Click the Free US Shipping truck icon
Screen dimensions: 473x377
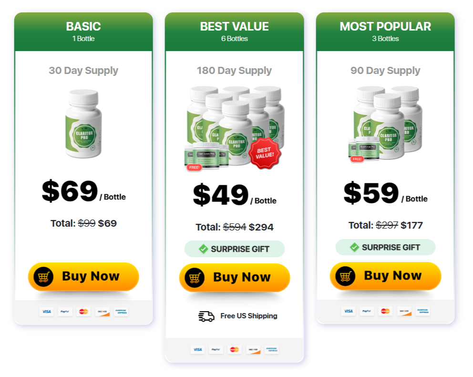(x=206, y=316)
